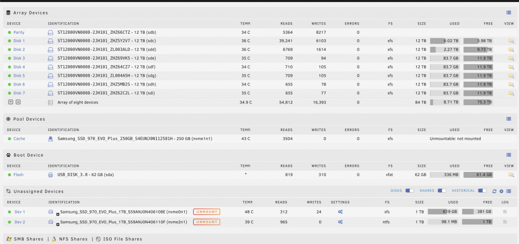Screen dimensions: 519x244
Task: Click 'Array of eight devices' text
Action: 78,103
